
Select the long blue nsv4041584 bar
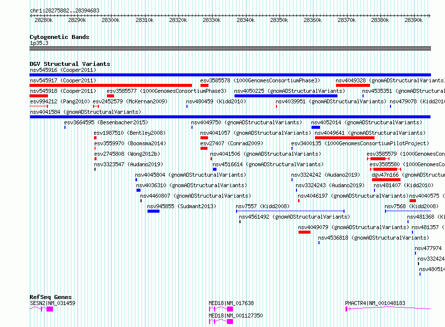click(x=230, y=117)
